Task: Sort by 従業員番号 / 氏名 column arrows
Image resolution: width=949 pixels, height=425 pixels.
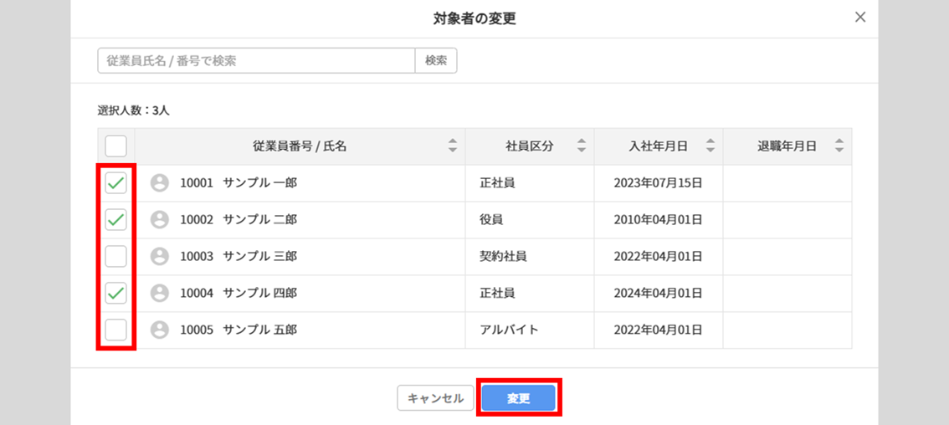Action: 453,146
